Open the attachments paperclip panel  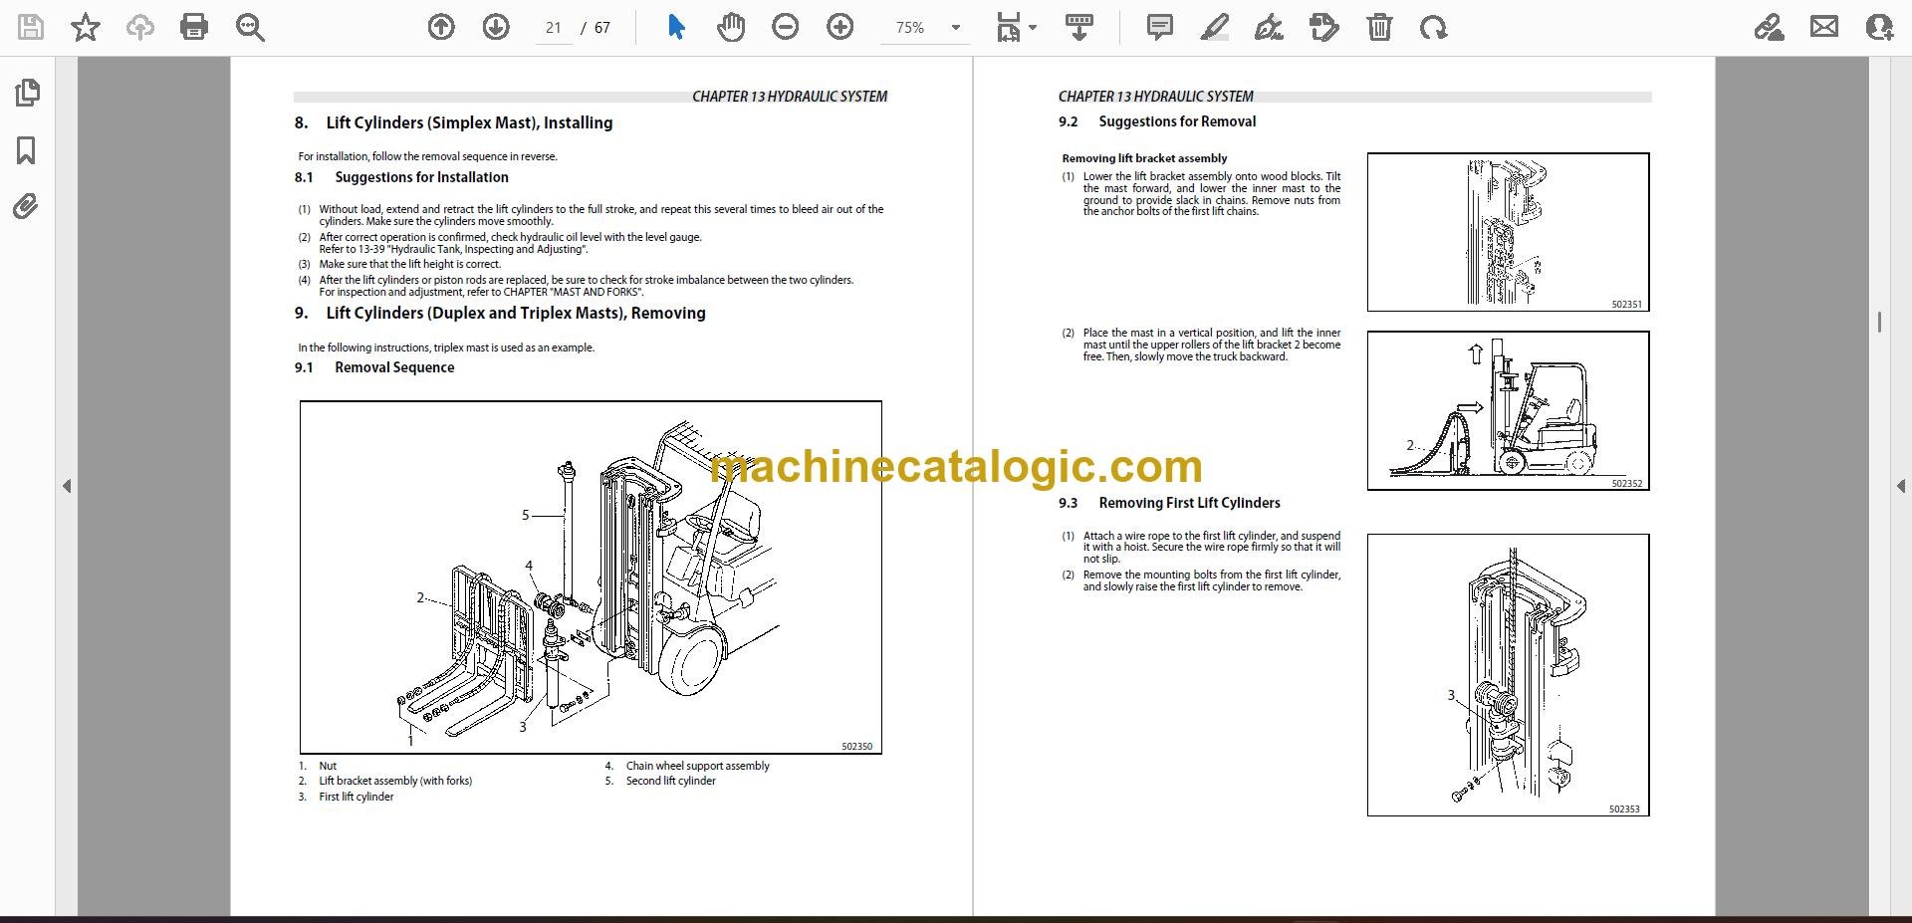[26, 207]
